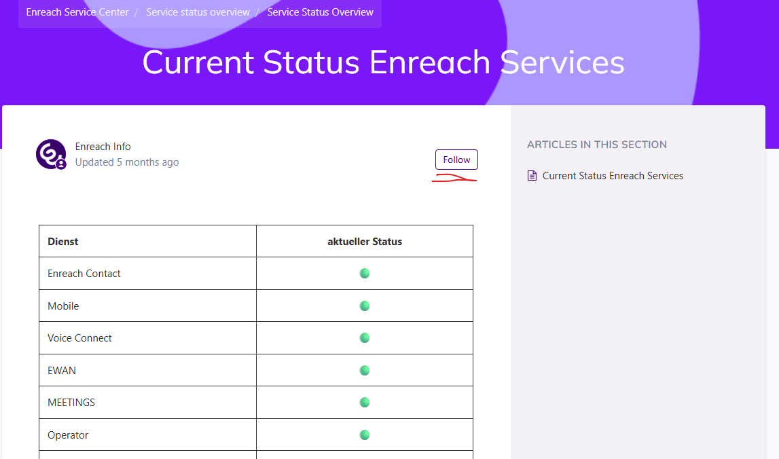Select the Enreach Contact table cell

pyautogui.click(x=84, y=274)
